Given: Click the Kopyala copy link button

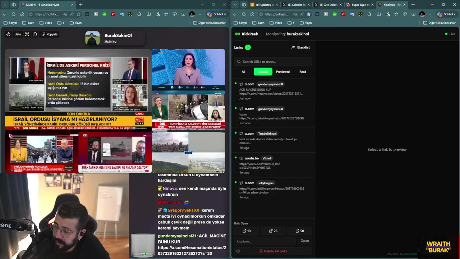Looking at the screenshot, I should point(49,34).
